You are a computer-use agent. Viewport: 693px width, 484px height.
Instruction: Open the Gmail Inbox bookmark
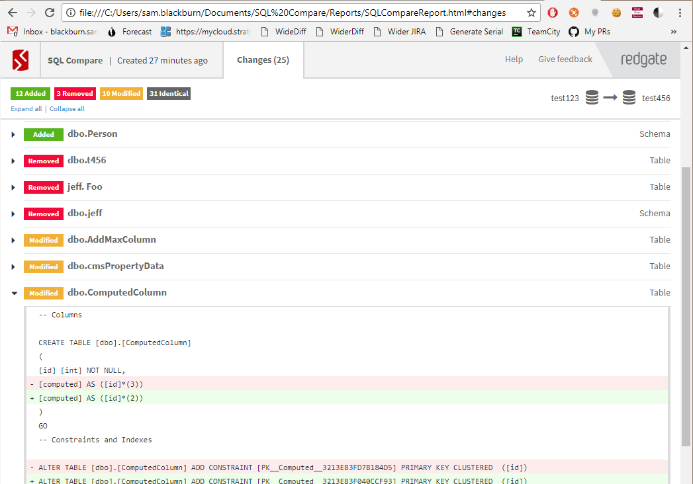pyautogui.click(x=52, y=32)
